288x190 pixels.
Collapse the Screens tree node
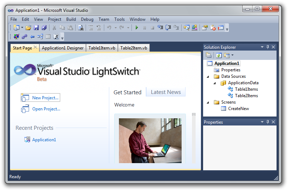pyautogui.click(x=208, y=103)
